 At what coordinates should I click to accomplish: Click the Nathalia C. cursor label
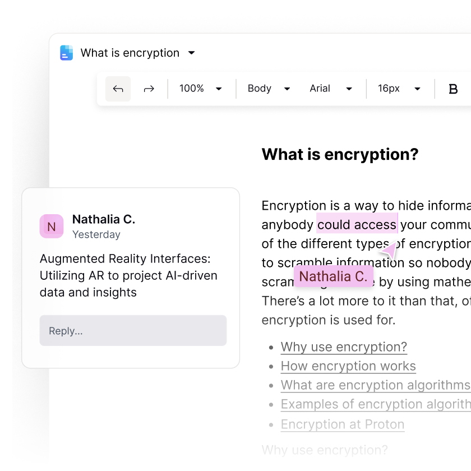tap(333, 276)
